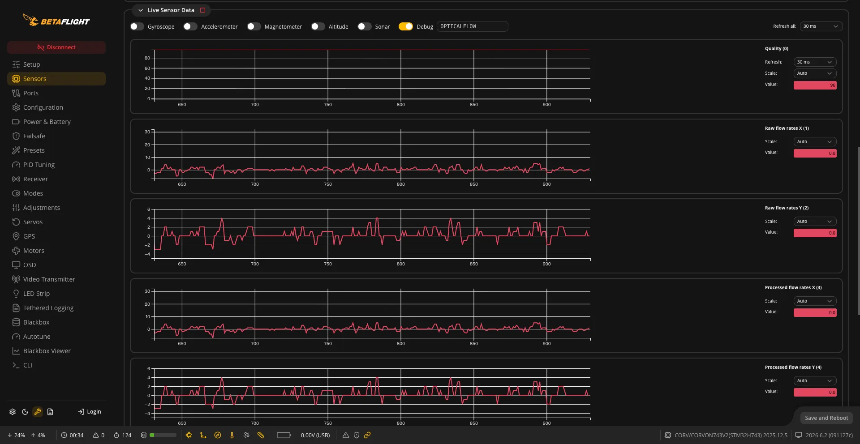Image resolution: width=860 pixels, height=444 pixels.
Task: Click the Motors propeller icon in sidebar
Action: [16, 251]
